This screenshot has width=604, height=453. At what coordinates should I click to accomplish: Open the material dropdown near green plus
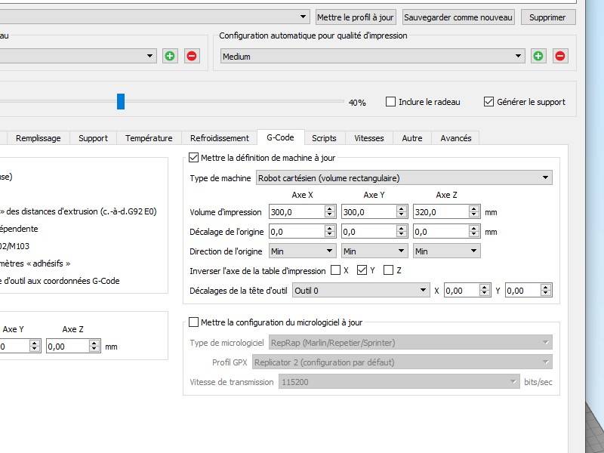coord(77,56)
